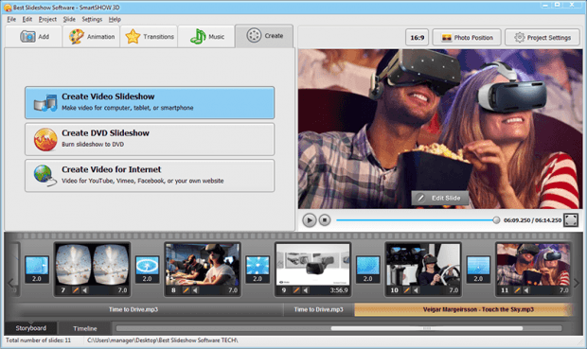587x349 pixels.
Task: Open the Project menu
Action: (47, 19)
